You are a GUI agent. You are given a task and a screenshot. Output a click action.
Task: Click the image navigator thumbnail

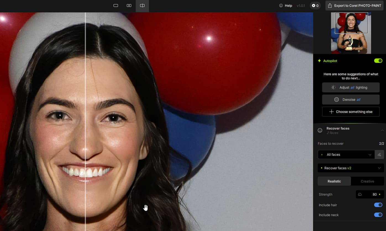pyautogui.click(x=351, y=33)
